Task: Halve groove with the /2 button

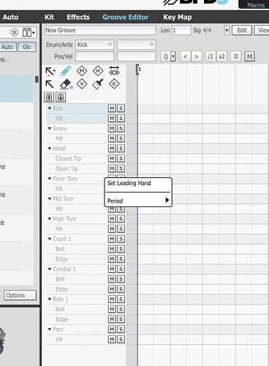Action: tap(211, 56)
